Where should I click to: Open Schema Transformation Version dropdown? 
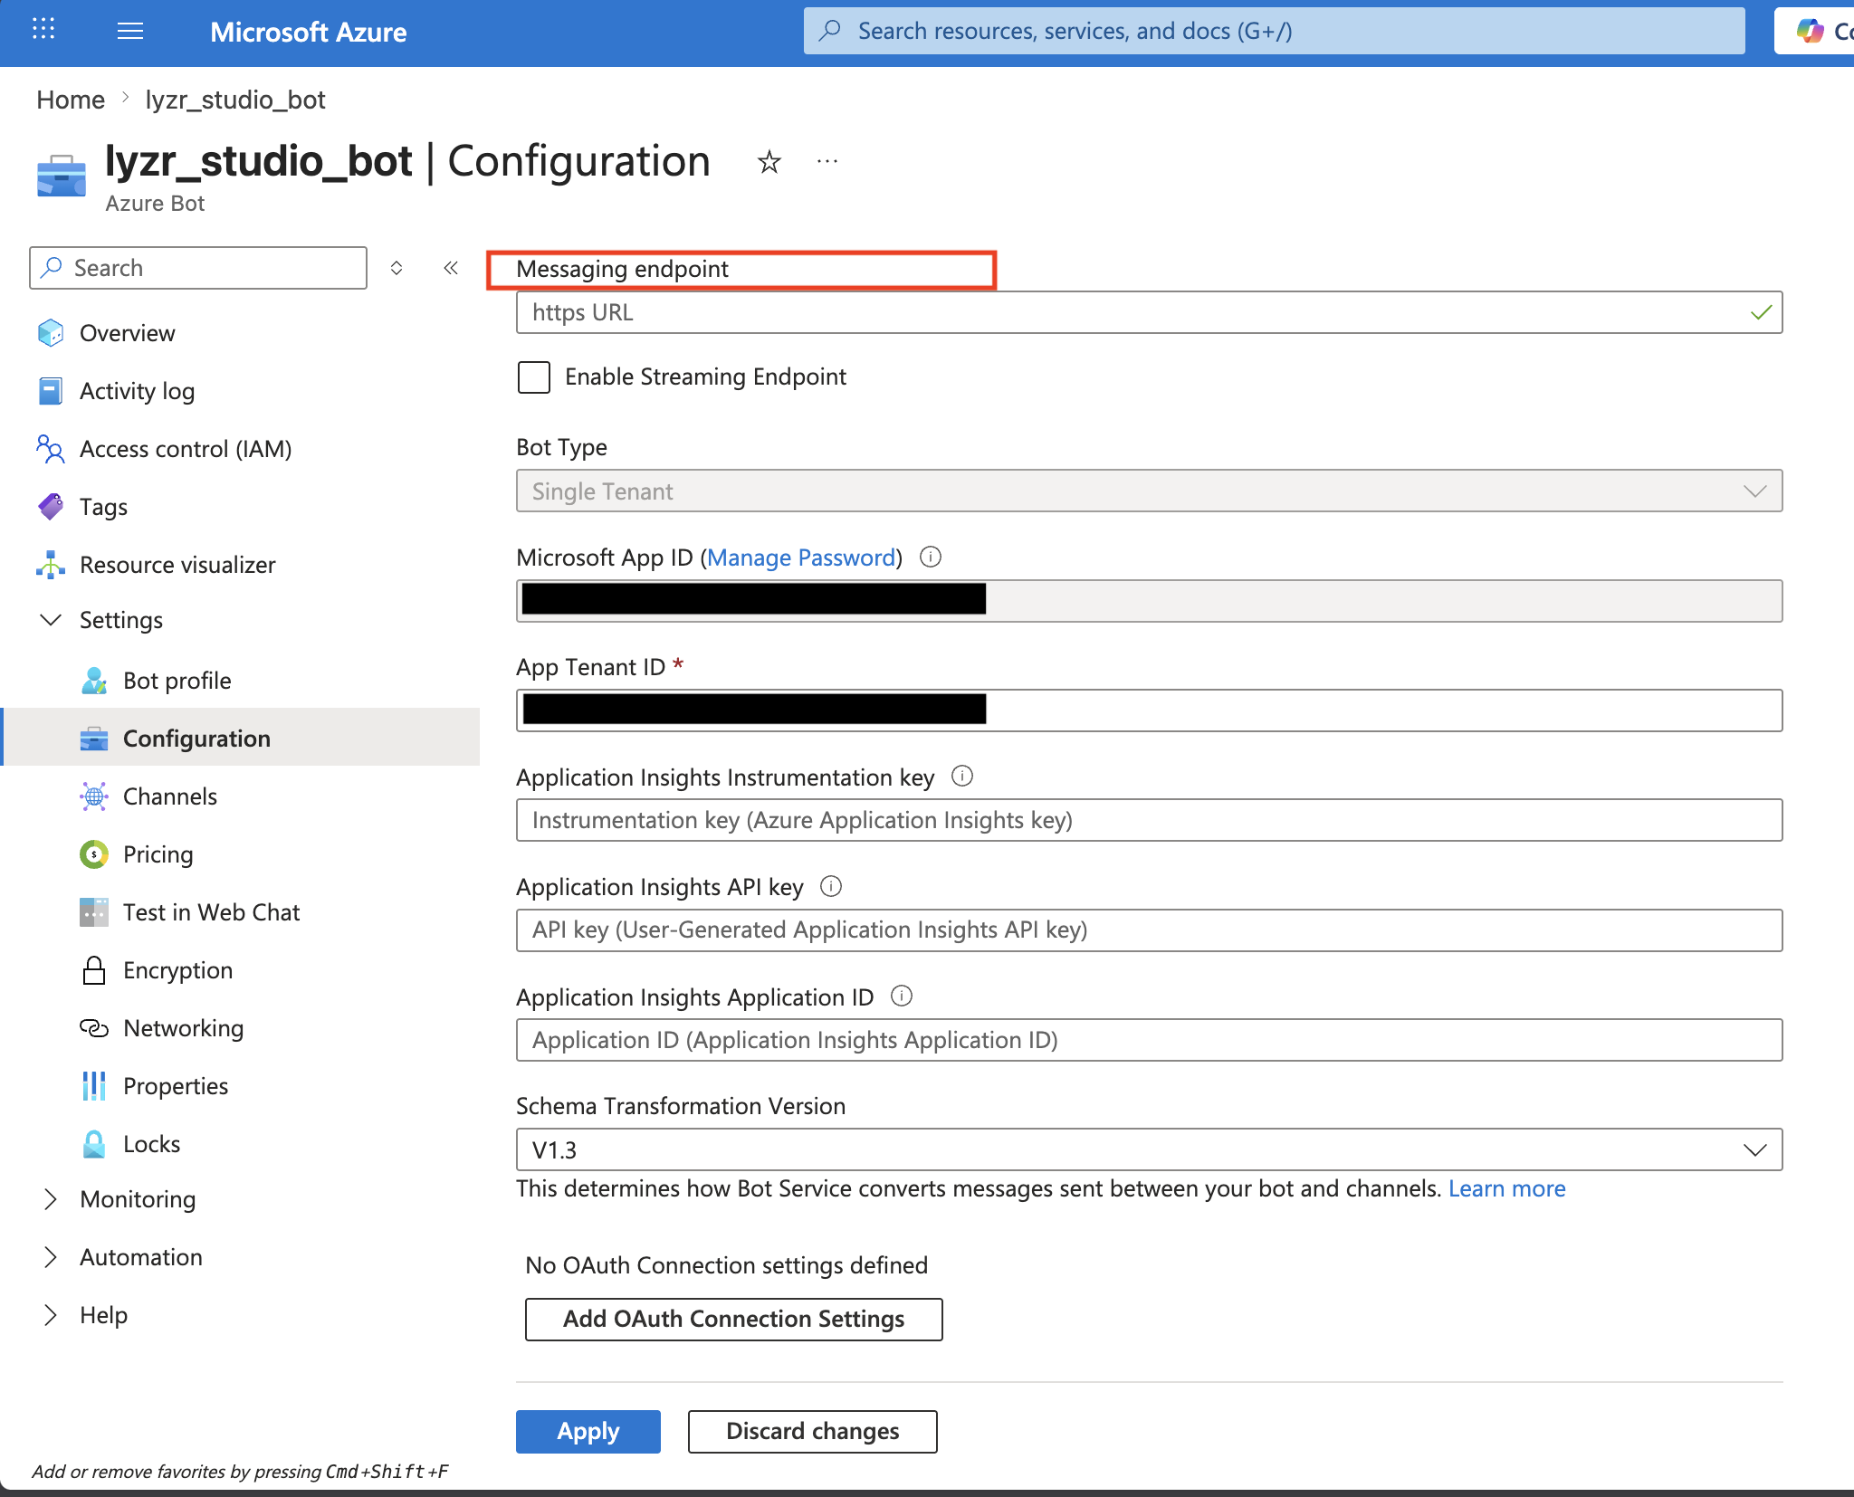[1148, 1149]
